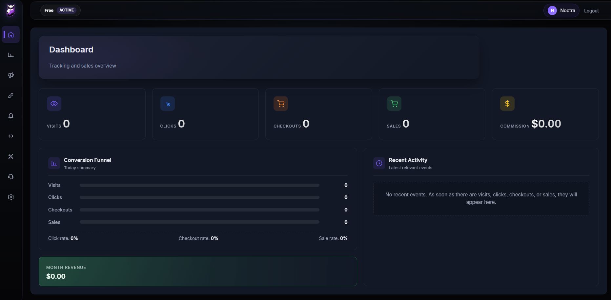Click the N avatar circle
This screenshot has width=611, height=300.
tap(552, 10)
